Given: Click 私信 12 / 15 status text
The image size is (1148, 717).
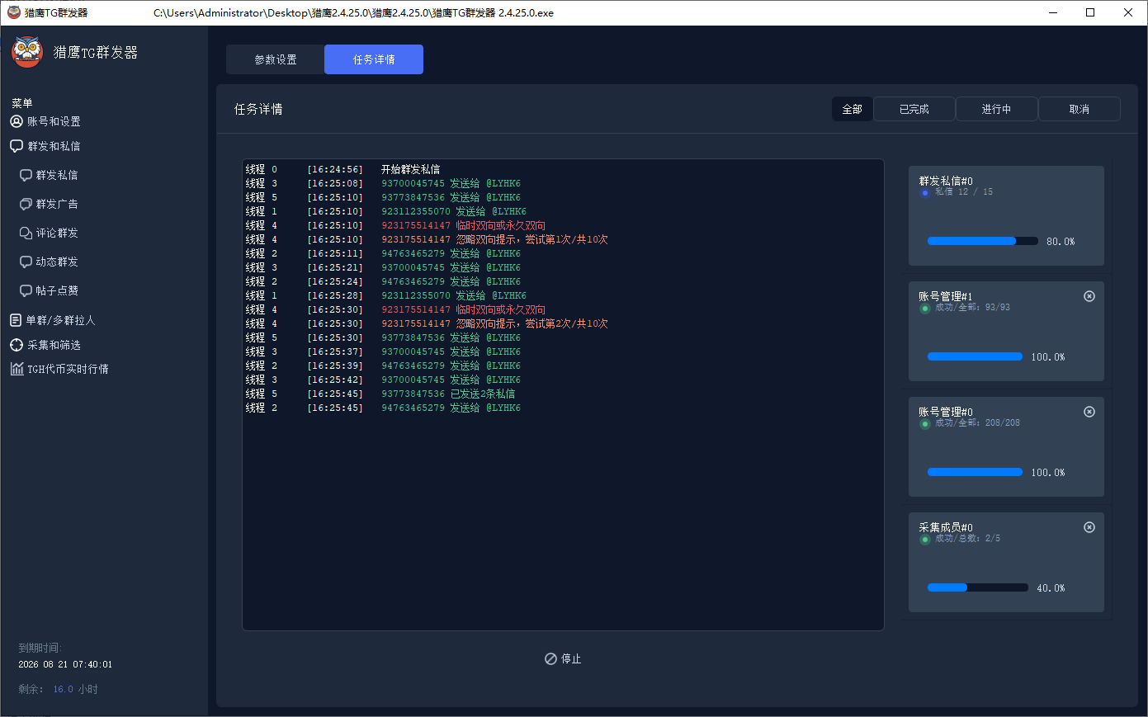Looking at the screenshot, I should pyautogui.click(x=964, y=191).
